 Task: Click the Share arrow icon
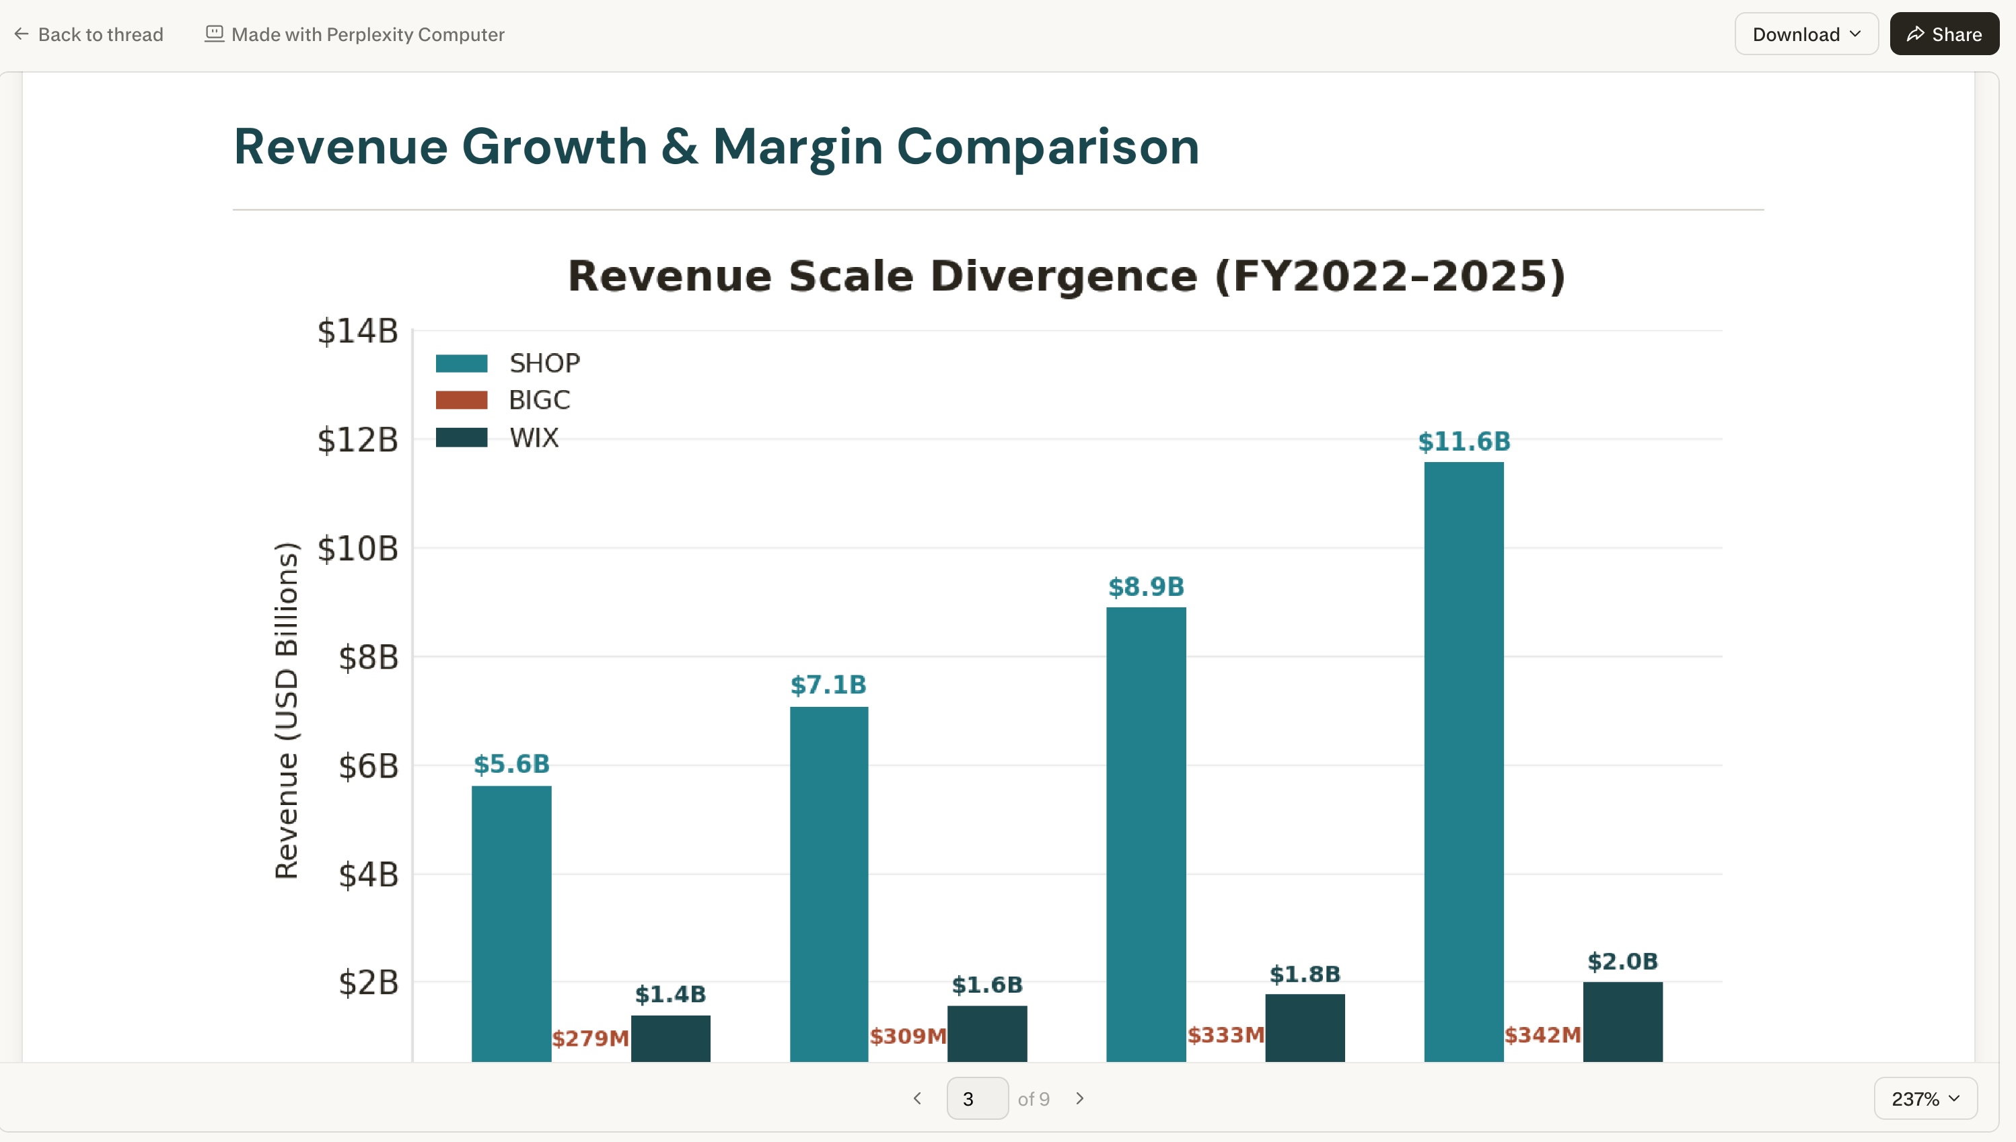click(x=1916, y=34)
